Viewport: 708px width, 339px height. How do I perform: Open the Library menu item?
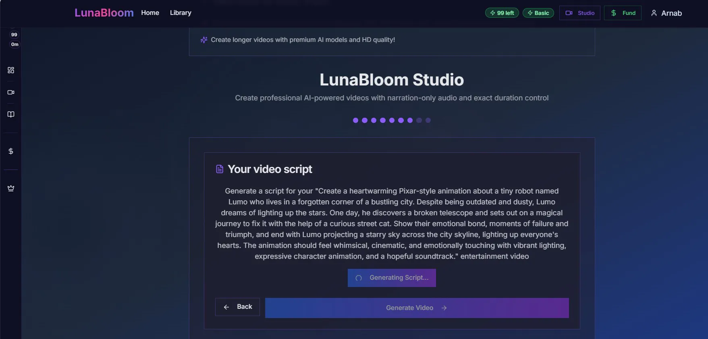(181, 13)
